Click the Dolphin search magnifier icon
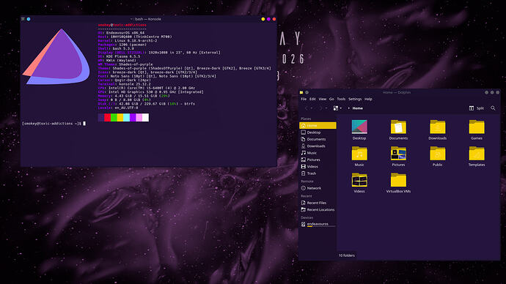Image resolution: width=506 pixels, height=284 pixels. pyautogui.click(x=493, y=108)
